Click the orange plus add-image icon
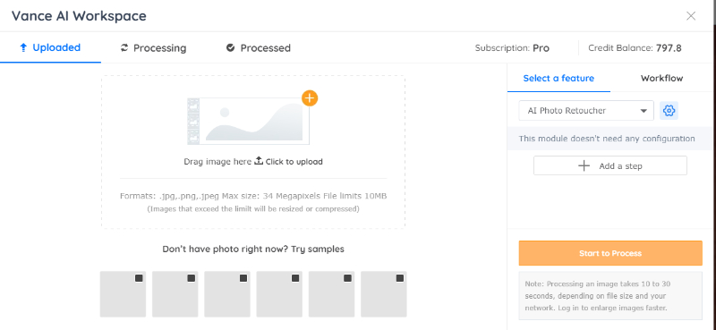The image size is (716, 330). pos(310,98)
